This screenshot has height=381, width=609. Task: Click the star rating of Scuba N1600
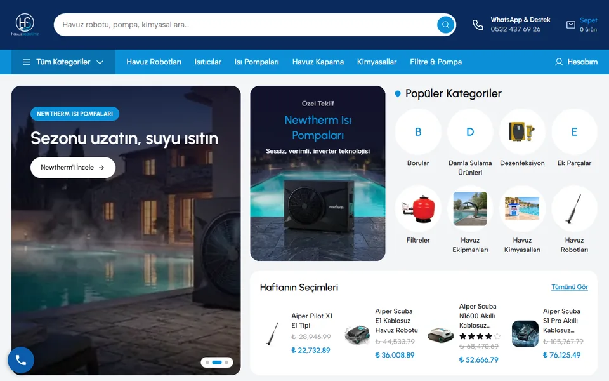pos(480,337)
